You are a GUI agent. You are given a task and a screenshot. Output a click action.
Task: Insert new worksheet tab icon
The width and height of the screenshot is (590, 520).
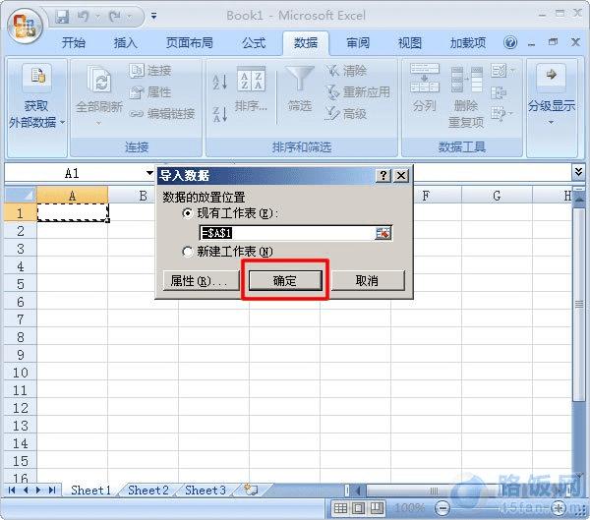click(x=251, y=490)
